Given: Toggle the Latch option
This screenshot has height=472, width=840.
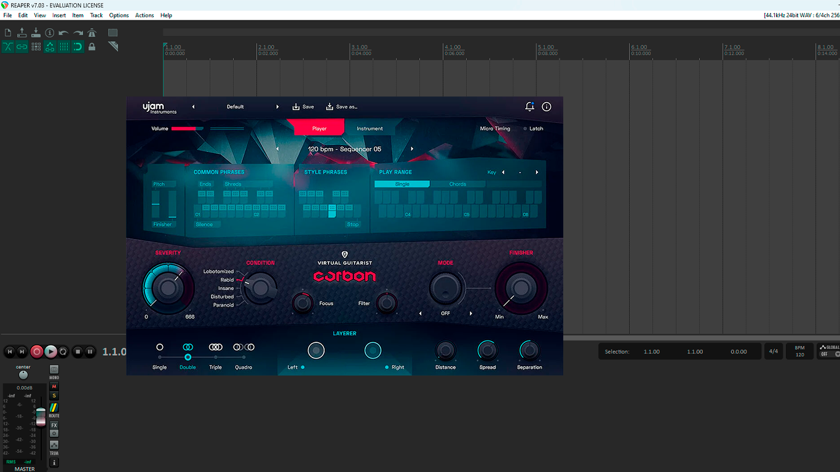Looking at the screenshot, I should pos(533,128).
